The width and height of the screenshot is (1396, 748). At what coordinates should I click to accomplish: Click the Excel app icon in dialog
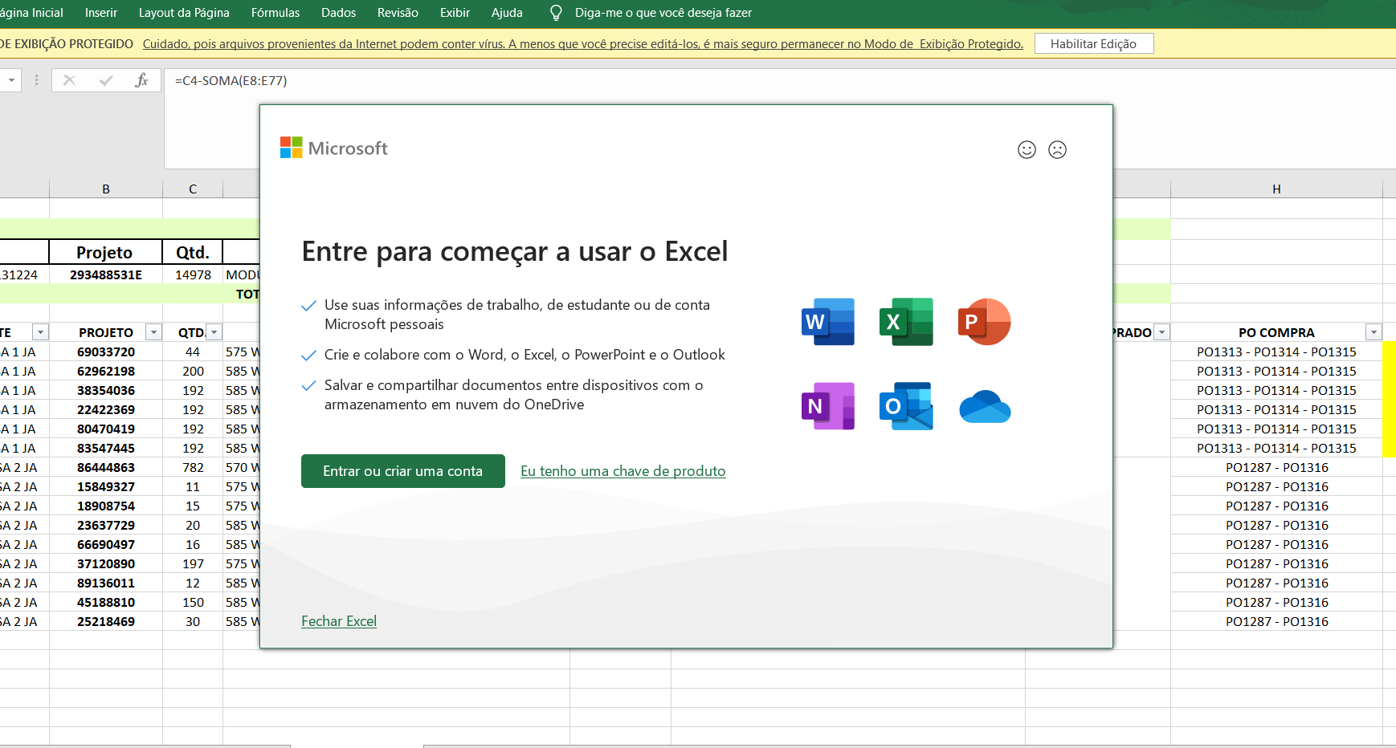click(x=906, y=322)
